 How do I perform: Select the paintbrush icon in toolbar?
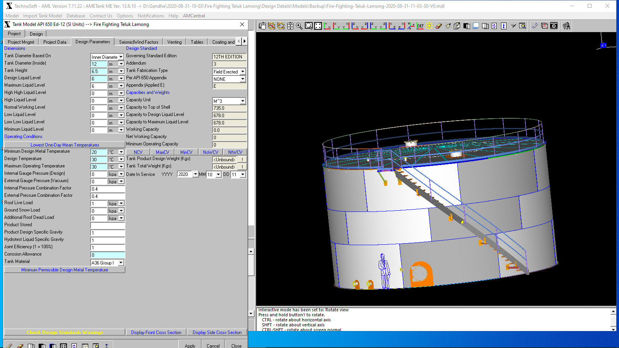point(448,26)
